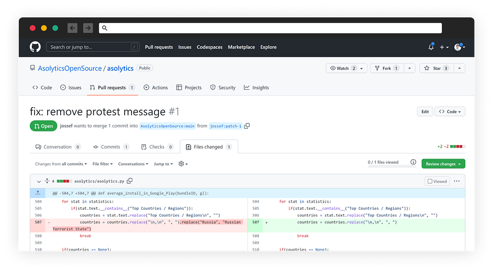
Task: Open the Projects tab
Action: click(189, 87)
